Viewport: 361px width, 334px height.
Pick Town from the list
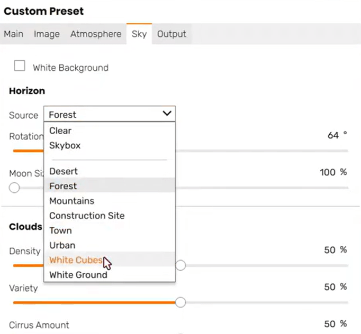coord(60,230)
